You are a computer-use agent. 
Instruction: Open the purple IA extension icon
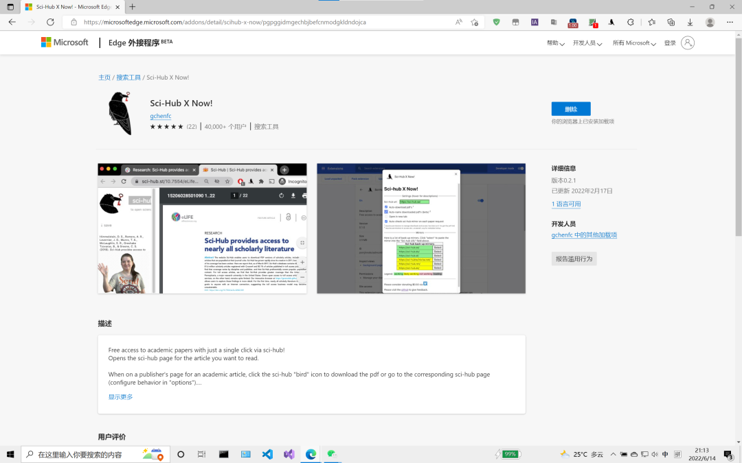pyautogui.click(x=535, y=22)
